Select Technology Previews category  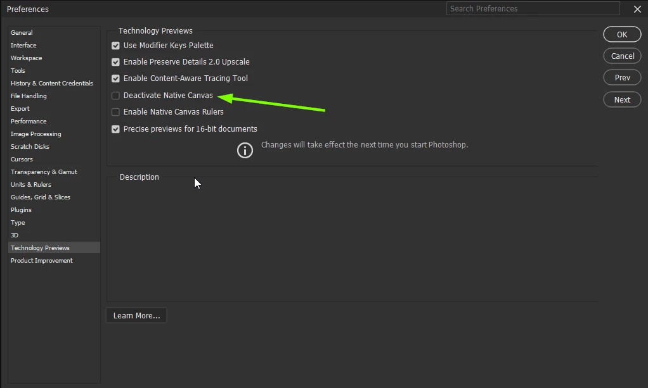(x=54, y=247)
